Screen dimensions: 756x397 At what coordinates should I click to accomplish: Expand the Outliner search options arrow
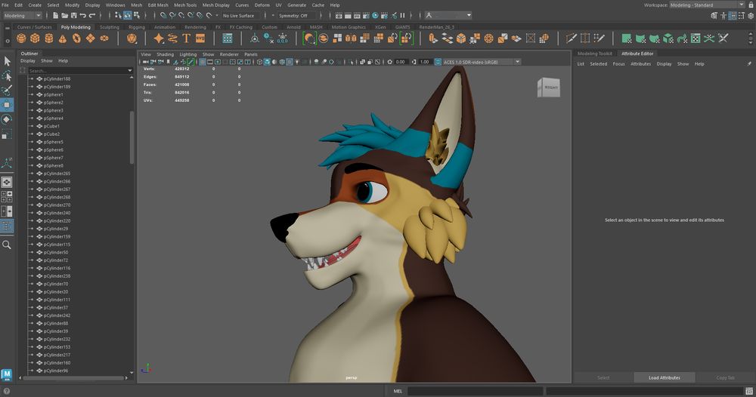130,71
